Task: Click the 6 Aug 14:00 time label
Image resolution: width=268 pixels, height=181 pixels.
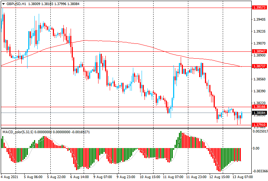Action: [x=79, y=177]
